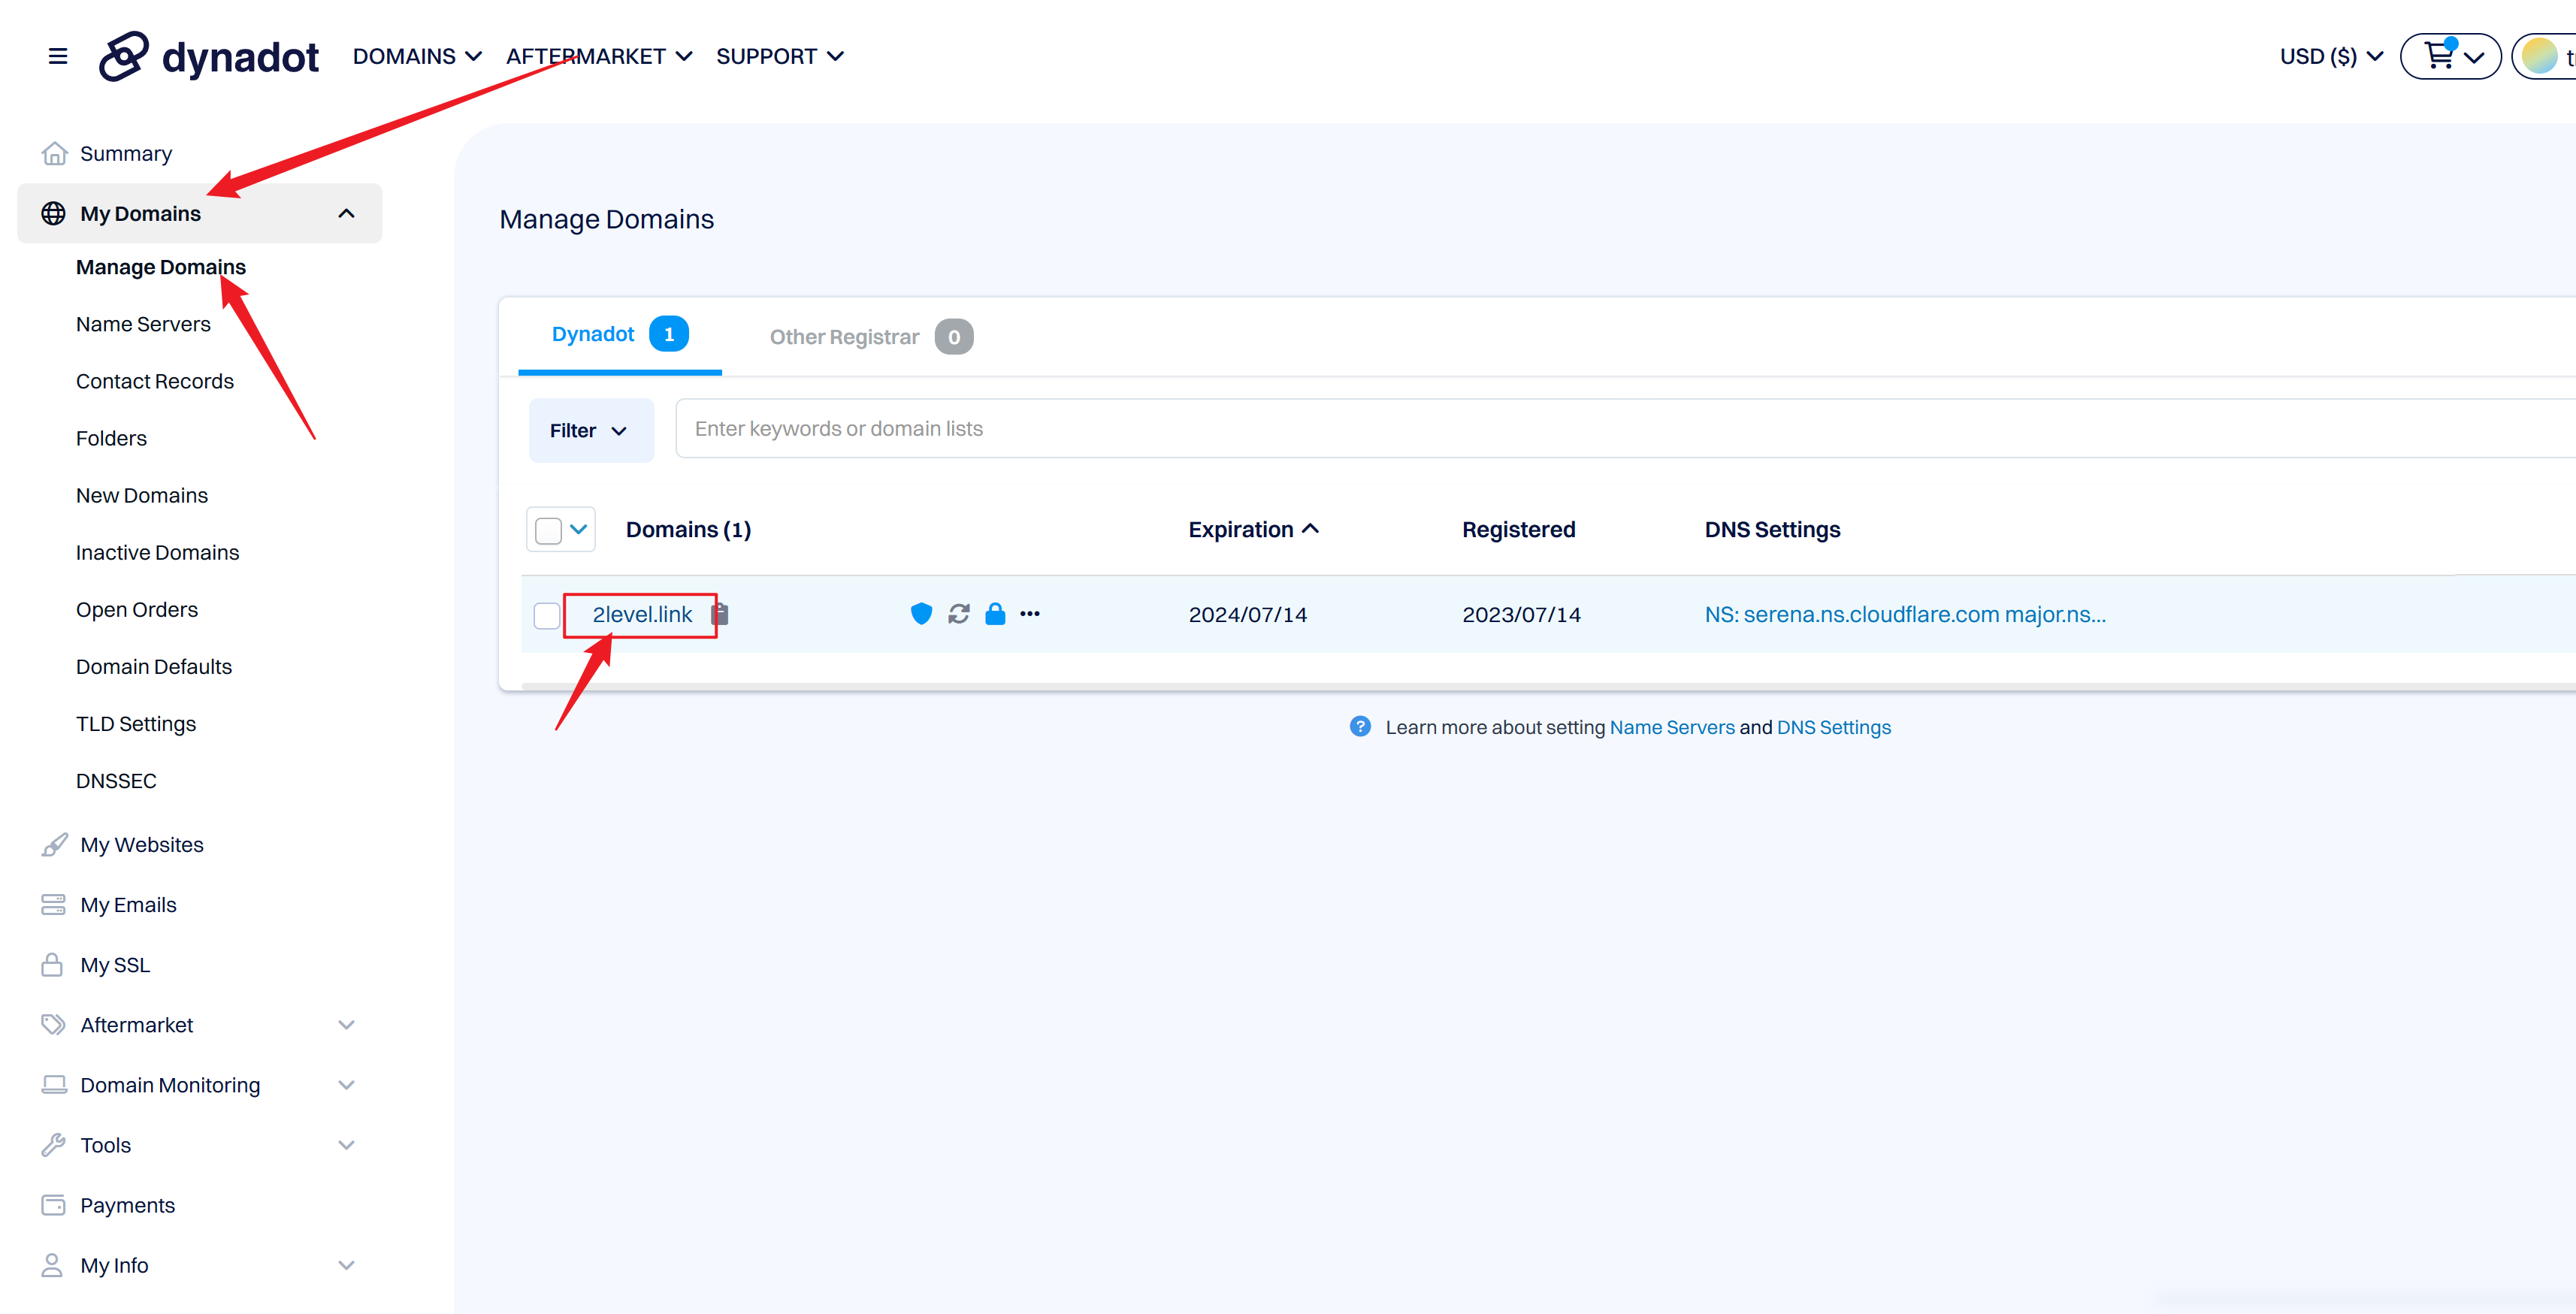Open the Filter dropdown
The image size is (2576, 1314).
pos(590,430)
